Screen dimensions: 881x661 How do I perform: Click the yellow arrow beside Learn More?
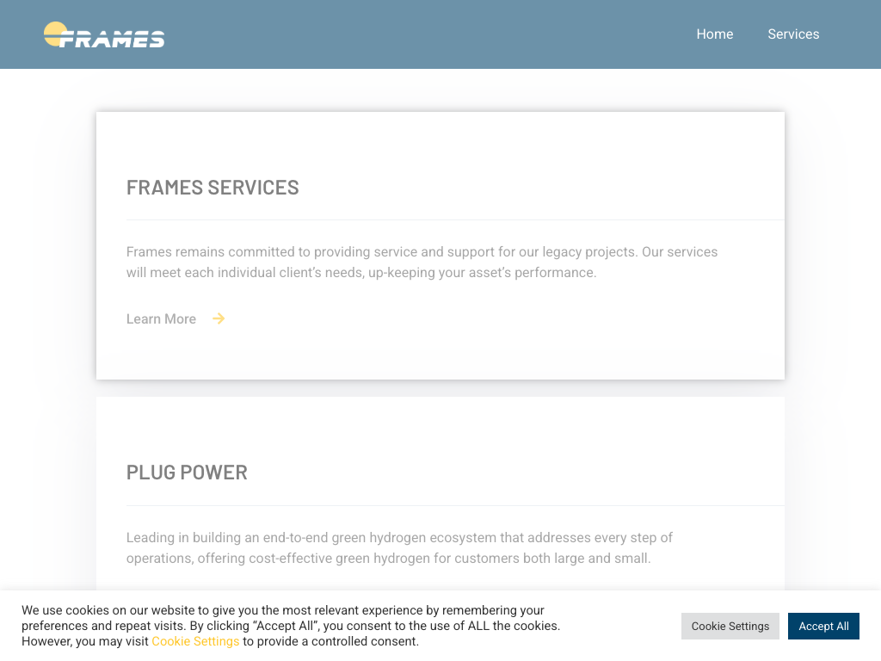[219, 318]
